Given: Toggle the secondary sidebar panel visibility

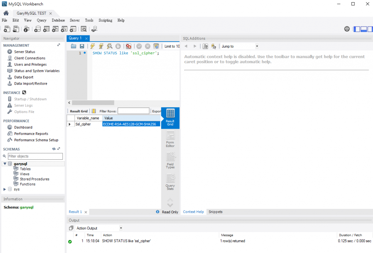Looking at the screenshot, I should click(370, 29).
